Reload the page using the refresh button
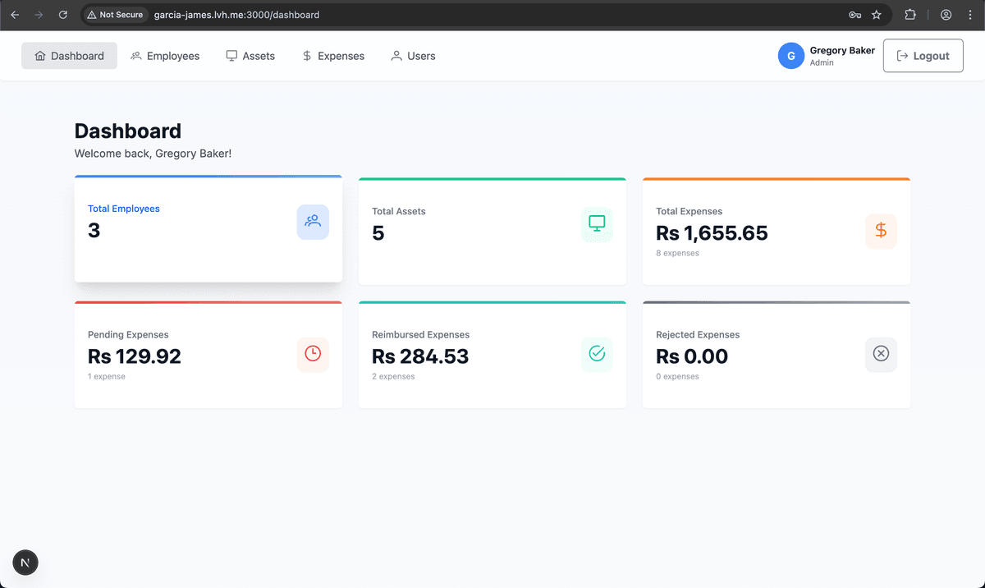The width and height of the screenshot is (985, 588). pos(63,15)
